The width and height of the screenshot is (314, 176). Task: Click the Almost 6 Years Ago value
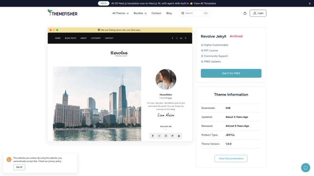point(237,126)
